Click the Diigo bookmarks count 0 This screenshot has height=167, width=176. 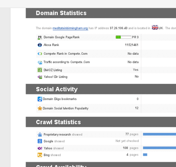(137, 99)
